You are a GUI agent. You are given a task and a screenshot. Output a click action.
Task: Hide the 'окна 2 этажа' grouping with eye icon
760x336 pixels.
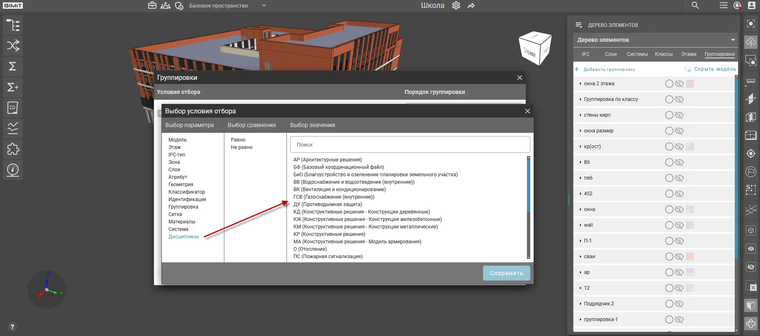(679, 84)
